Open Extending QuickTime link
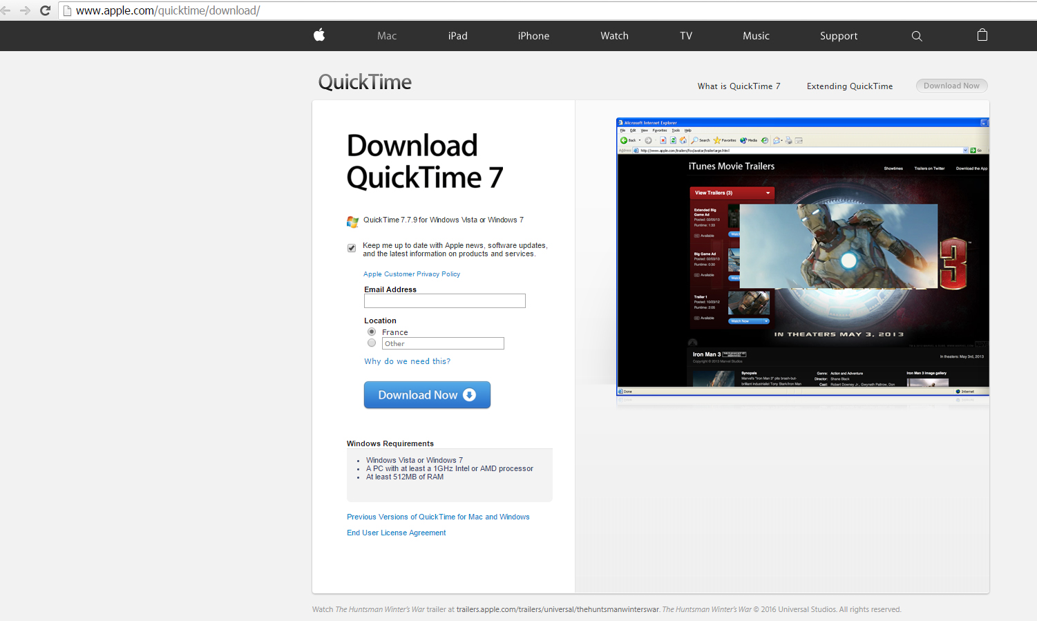1037x621 pixels. coord(850,86)
